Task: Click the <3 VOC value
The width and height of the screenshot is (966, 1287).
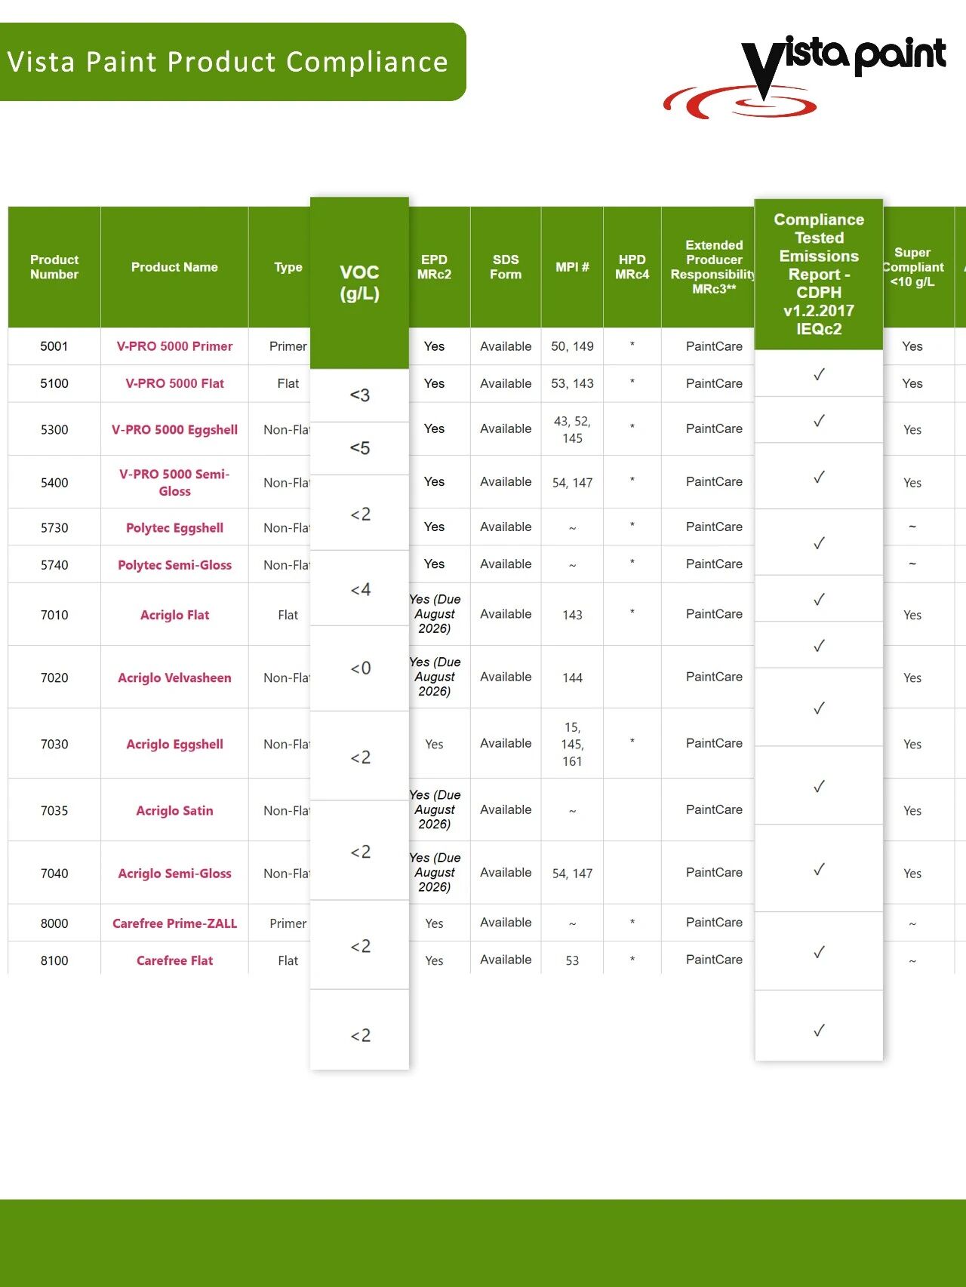Action: tap(360, 395)
